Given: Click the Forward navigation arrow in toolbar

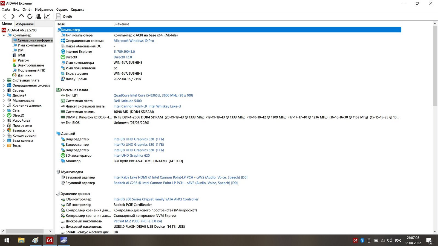Looking at the screenshot, I should (13, 17).
